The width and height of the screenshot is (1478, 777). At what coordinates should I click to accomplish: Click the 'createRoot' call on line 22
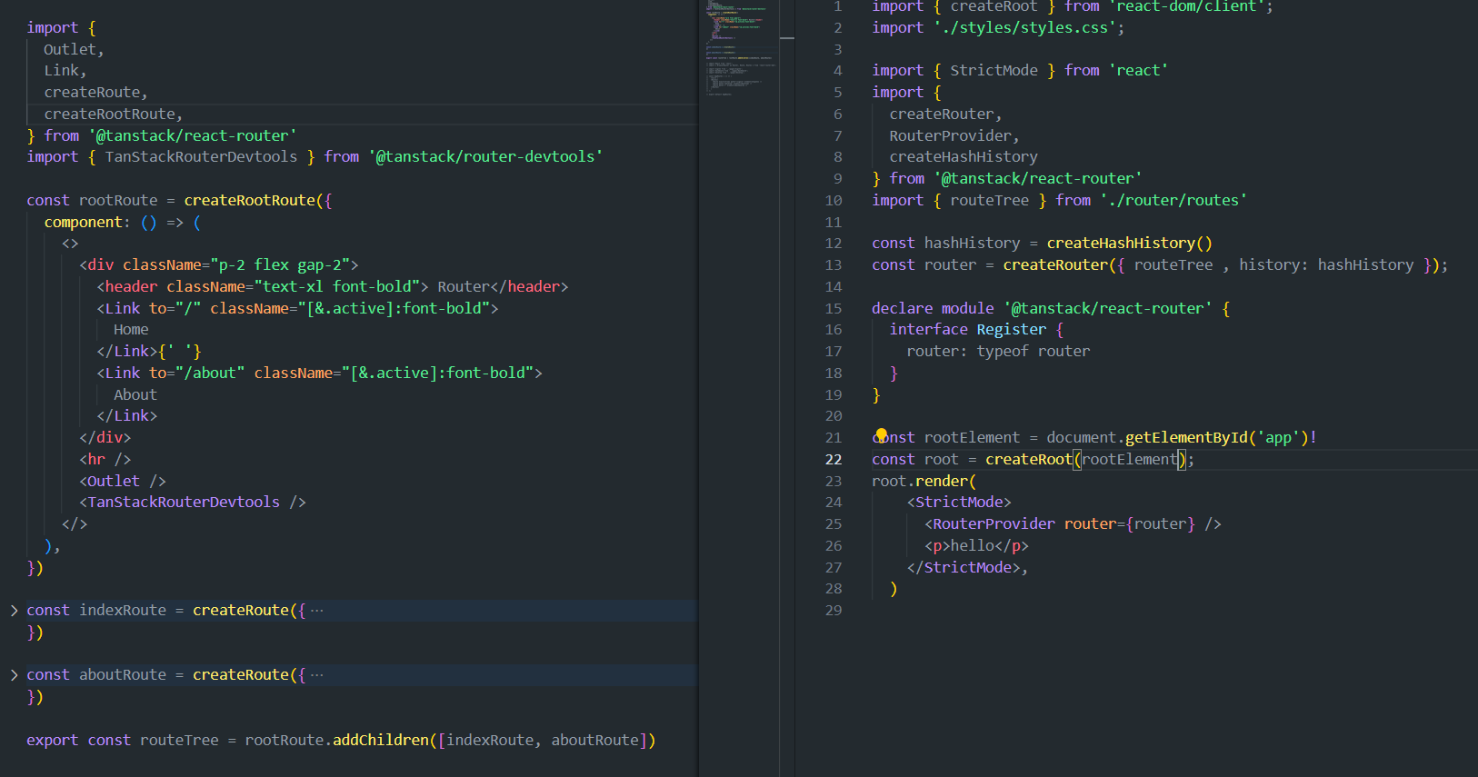1029,460
